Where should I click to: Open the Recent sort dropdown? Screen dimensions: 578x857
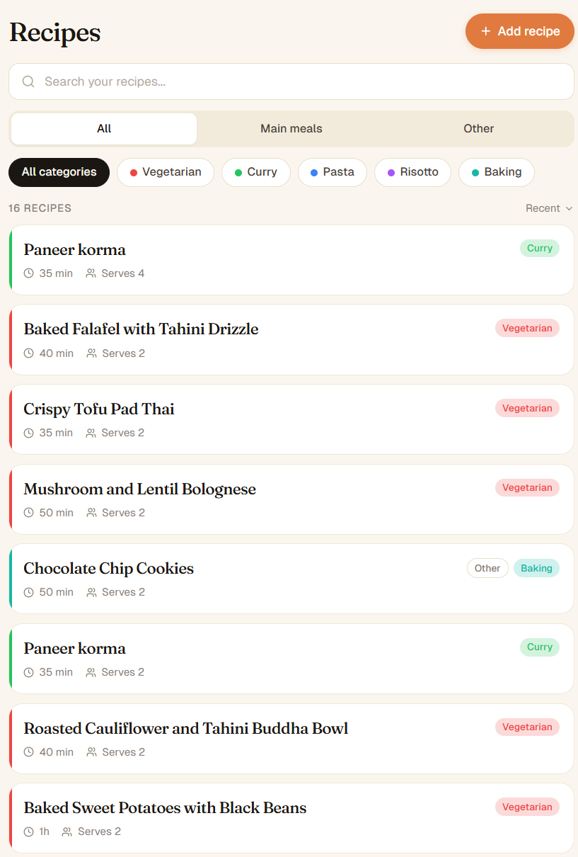coord(549,208)
